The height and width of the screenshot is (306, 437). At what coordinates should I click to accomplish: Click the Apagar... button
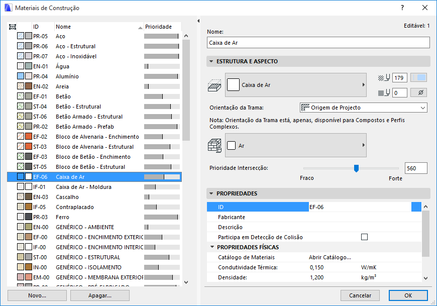[100, 295]
